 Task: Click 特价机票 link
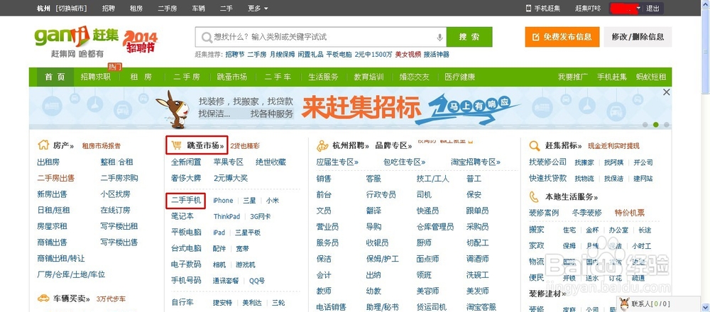pyautogui.click(x=629, y=213)
